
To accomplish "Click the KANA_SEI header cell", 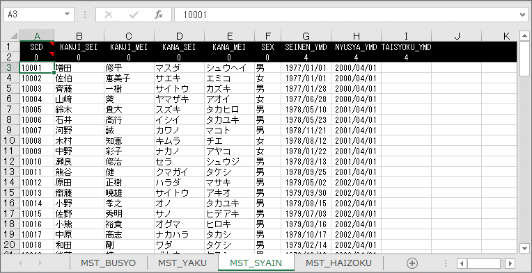I will pos(179,47).
